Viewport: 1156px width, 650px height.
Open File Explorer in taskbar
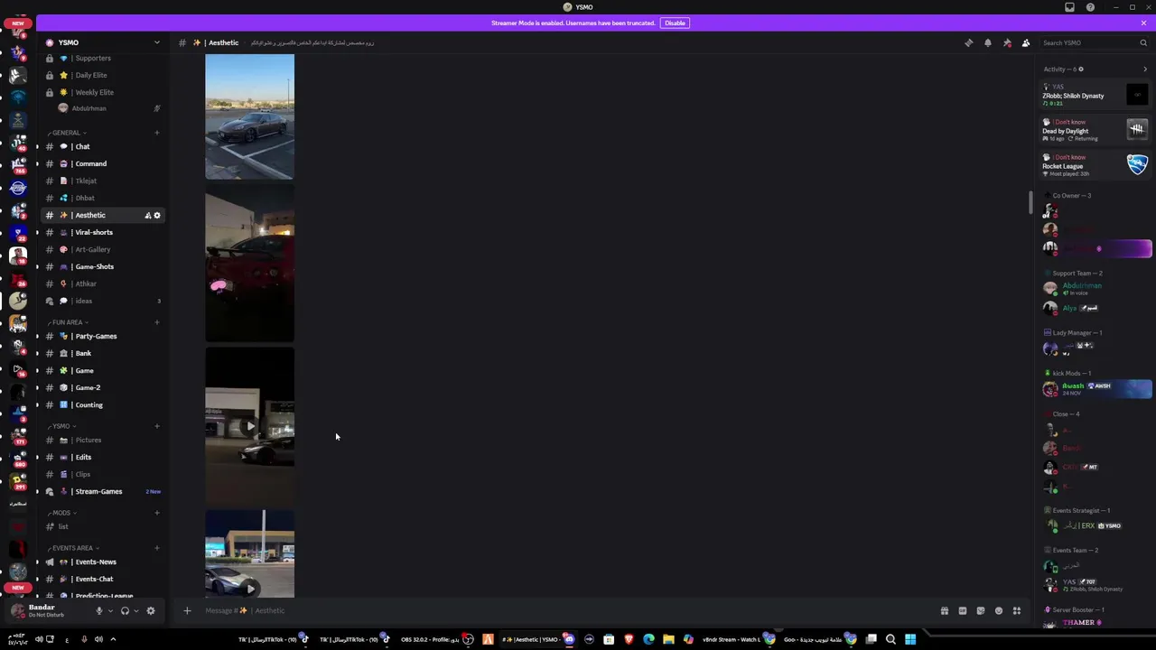click(668, 639)
